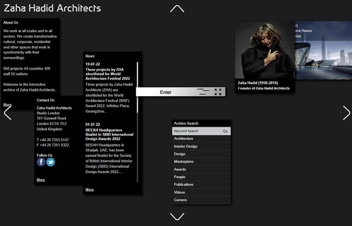Focus the Keyword Search input field
Image resolution: width=352 pixels, height=226 pixels.
click(196, 131)
